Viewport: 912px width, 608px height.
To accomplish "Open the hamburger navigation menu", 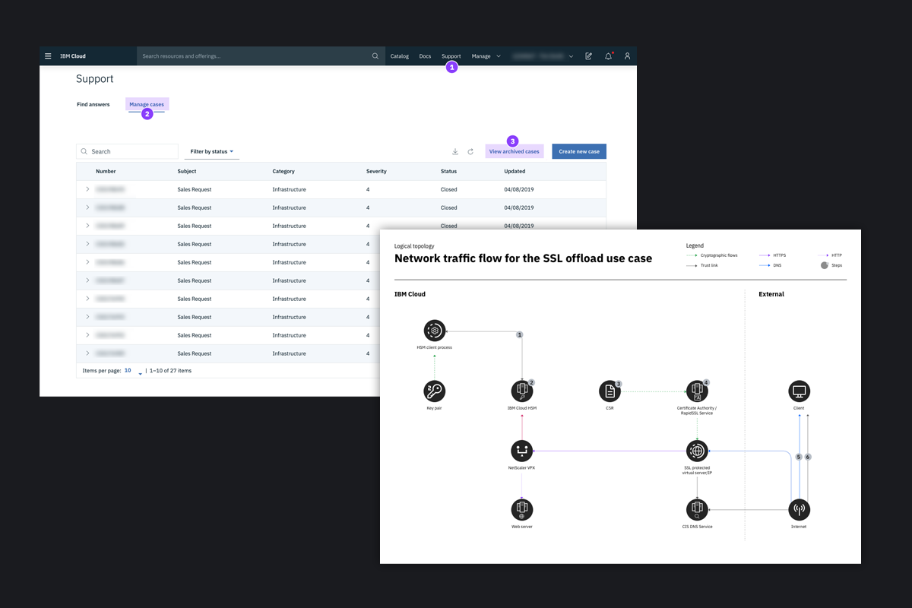I will click(48, 56).
